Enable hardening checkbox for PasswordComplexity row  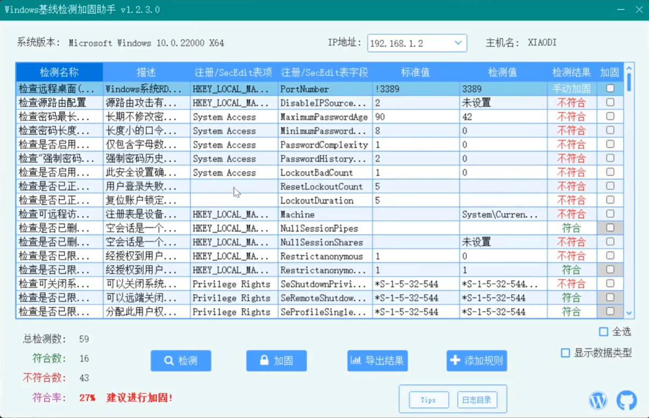click(610, 144)
